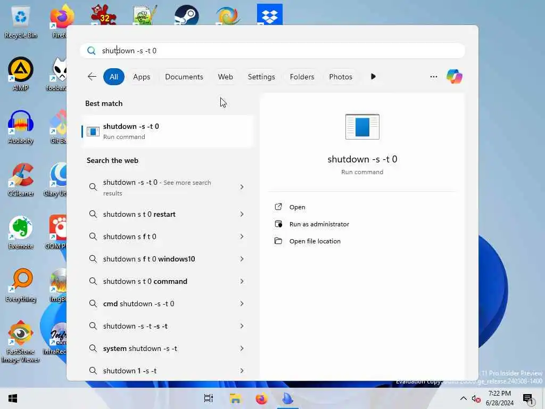Expand 'system shutdown -s -t' arrow
Image resolution: width=545 pixels, height=409 pixels.
(x=242, y=348)
